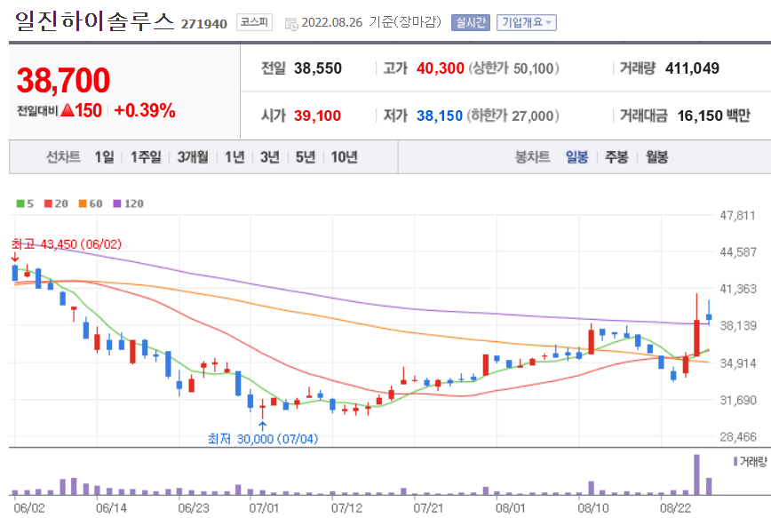771x518 pixels.
Task: Click the 시가 value 39,100
Action: (x=317, y=116)
